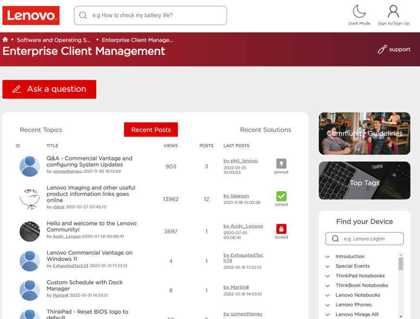Click the Ask a question button
The height and width of the screenshot is (319, 420).
49,89
